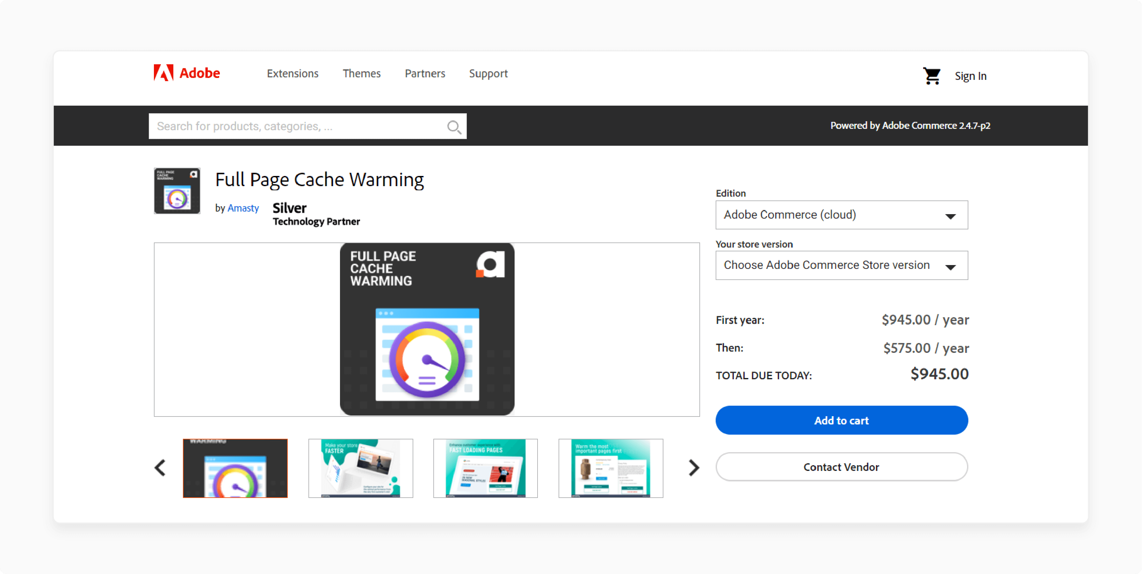Select the 'Fast loading pages' thumbnail
Screen dimensions: 1142x574
coord(485,468)
